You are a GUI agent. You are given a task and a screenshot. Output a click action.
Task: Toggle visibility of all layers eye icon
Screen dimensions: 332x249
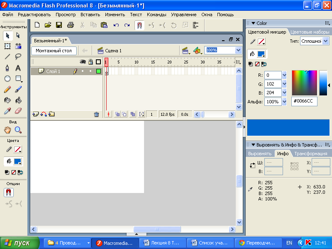click(83, 62)
